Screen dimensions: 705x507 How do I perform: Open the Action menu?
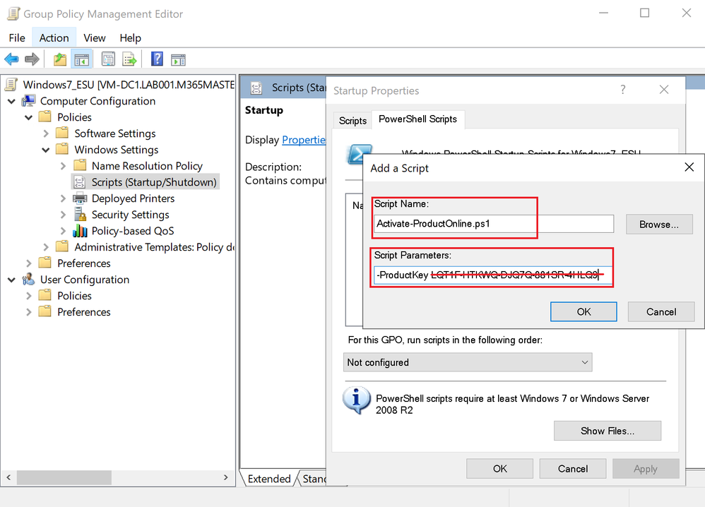54,37
